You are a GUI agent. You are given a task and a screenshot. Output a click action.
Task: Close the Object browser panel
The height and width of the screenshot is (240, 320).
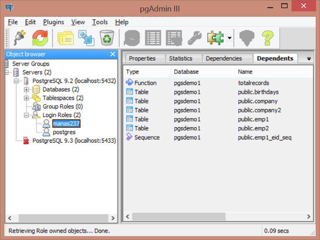pyautogui.click(x=113, y=54)
